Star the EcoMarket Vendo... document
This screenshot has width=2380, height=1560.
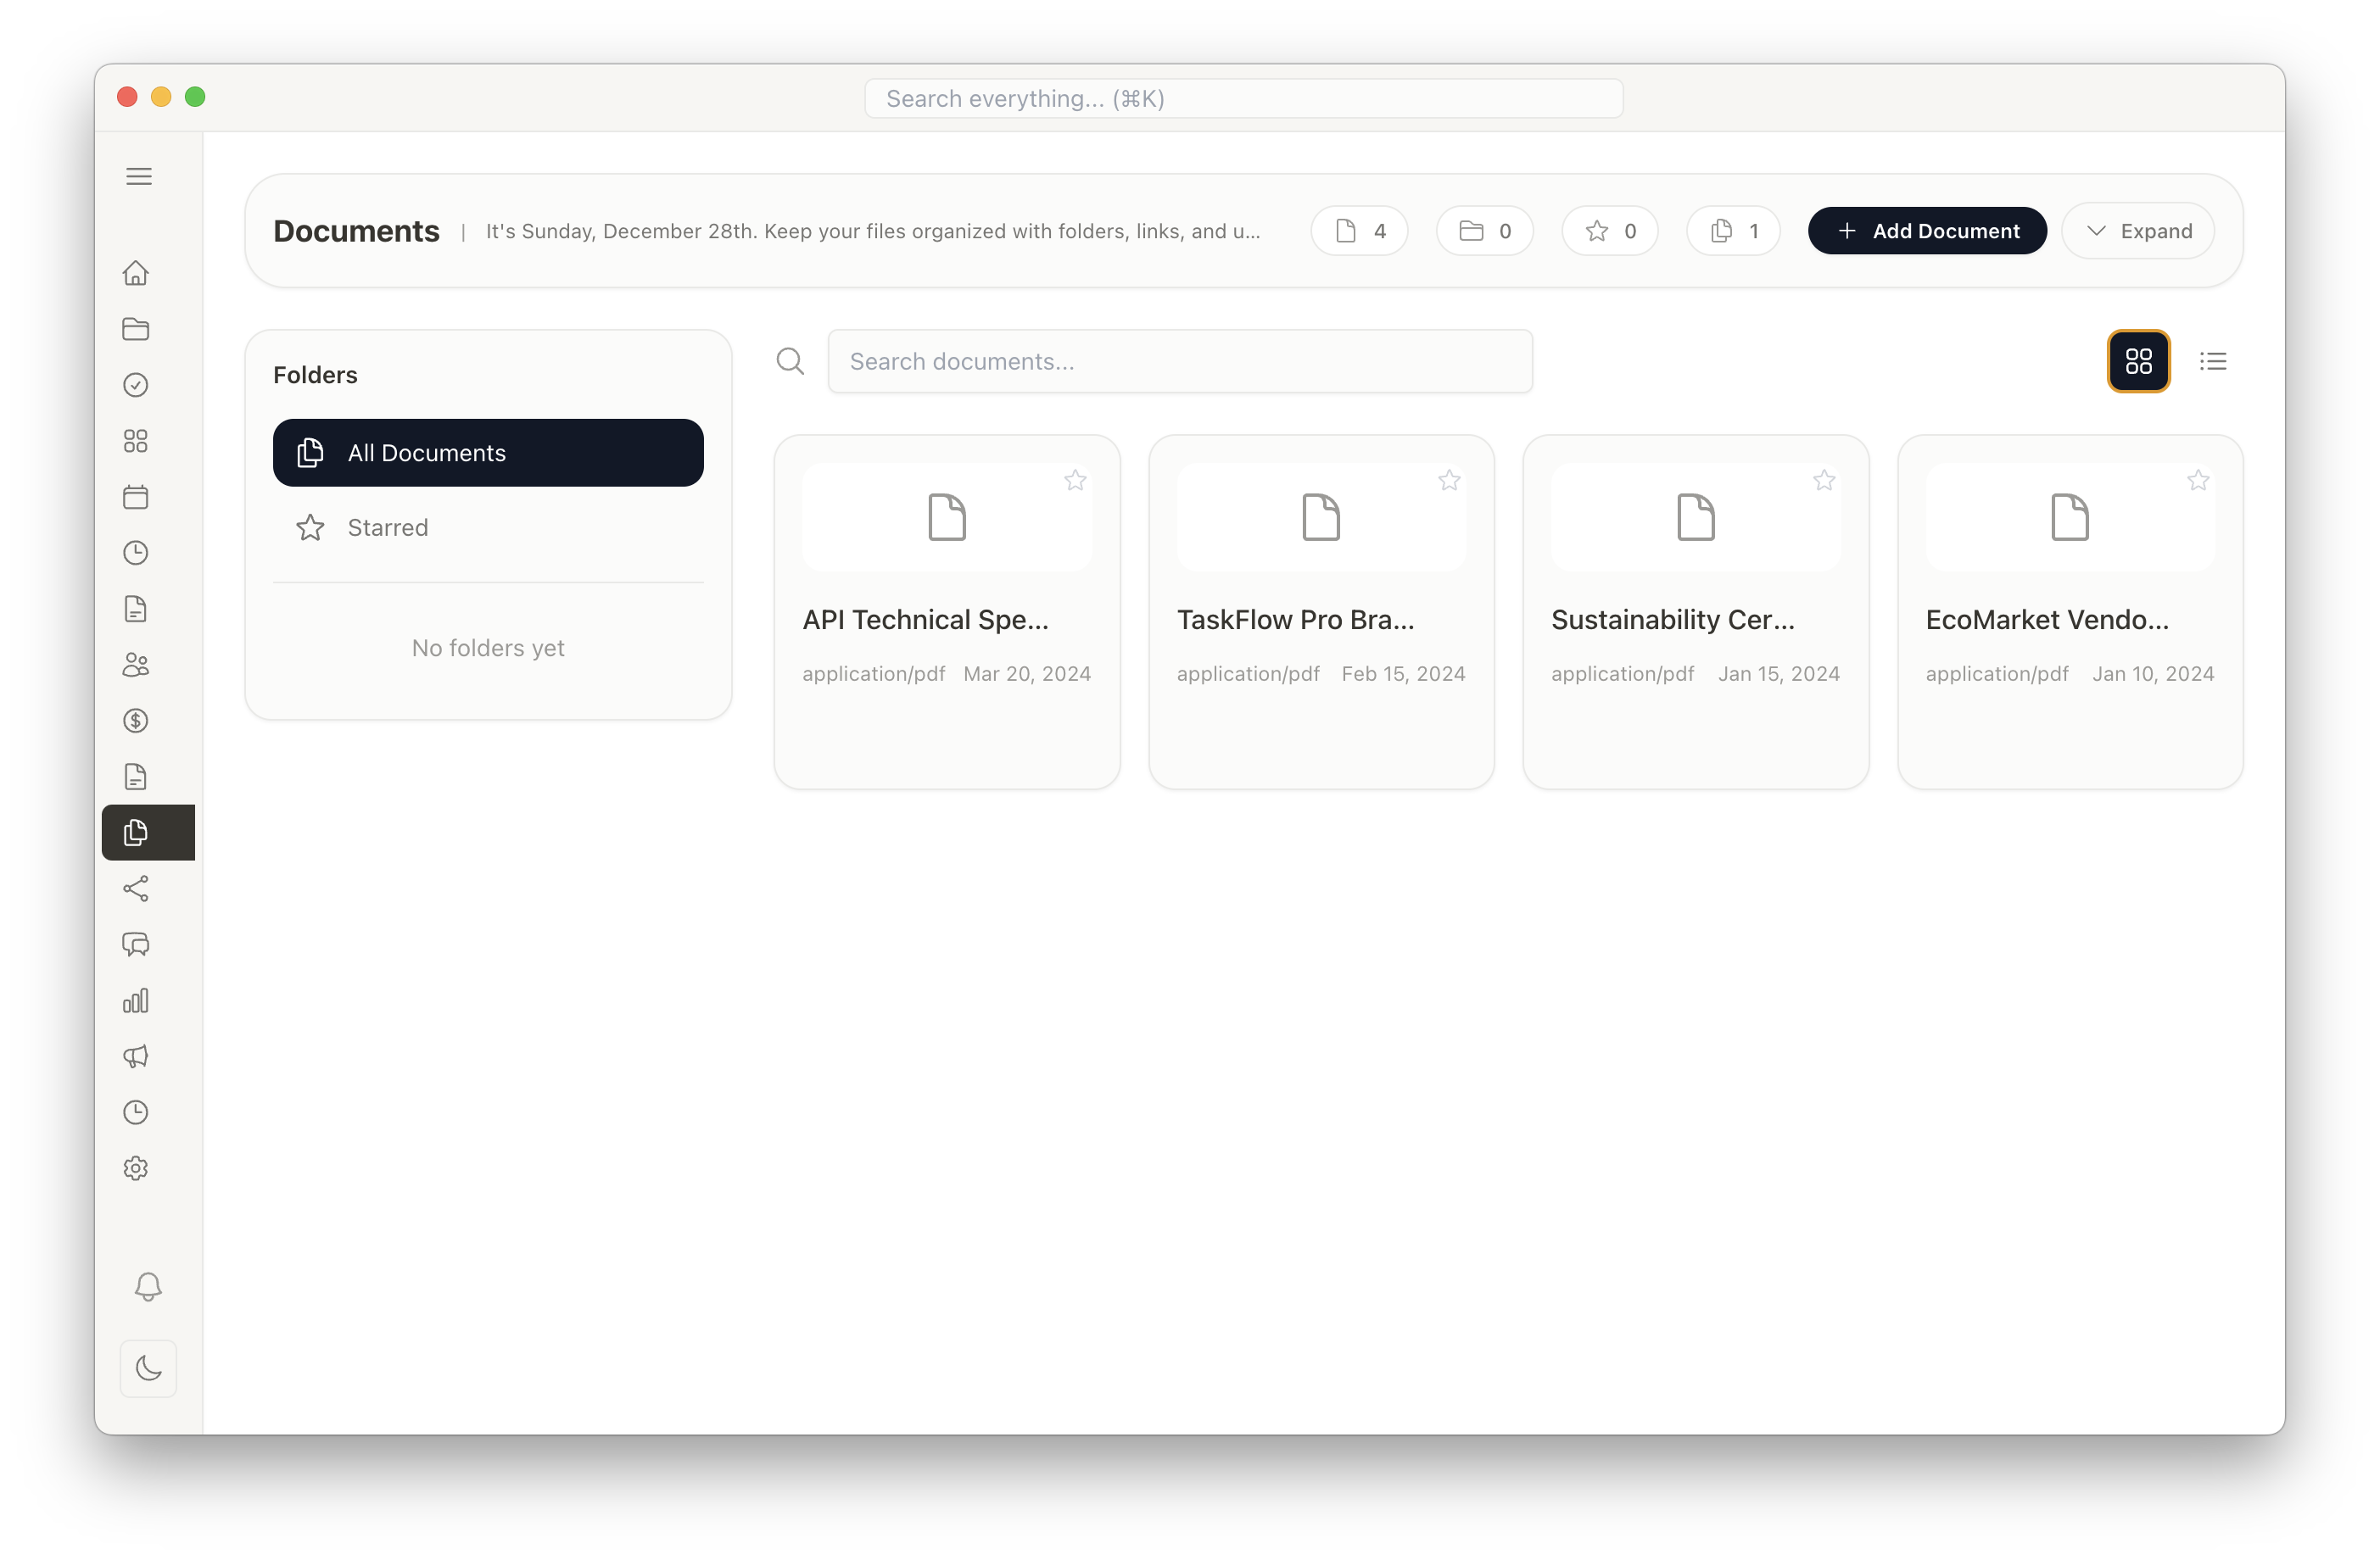2198,481
